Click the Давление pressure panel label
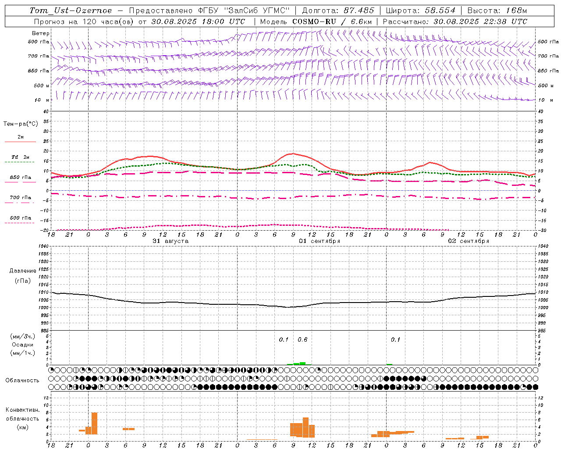 pos(23,271)
